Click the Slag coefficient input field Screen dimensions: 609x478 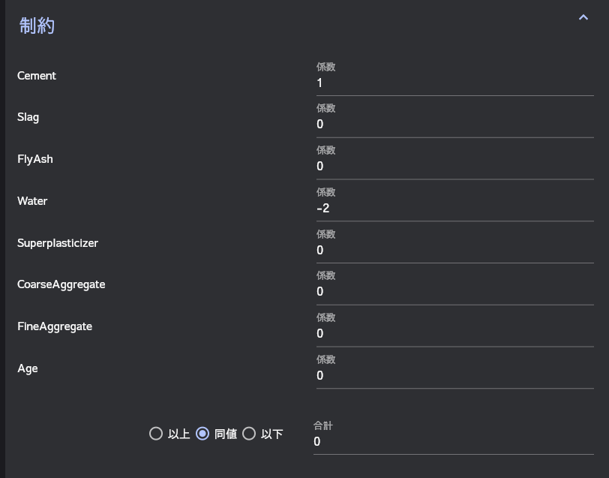(454, 125)
